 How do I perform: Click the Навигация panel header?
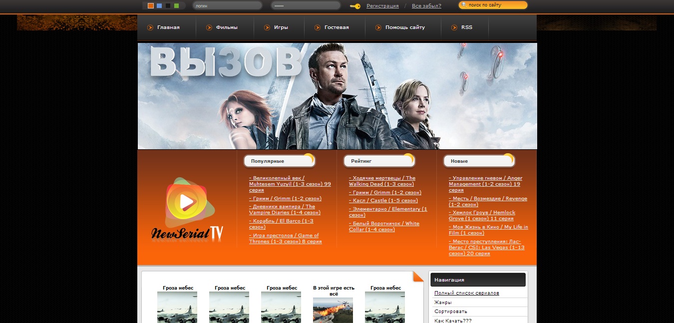[478, 280]
